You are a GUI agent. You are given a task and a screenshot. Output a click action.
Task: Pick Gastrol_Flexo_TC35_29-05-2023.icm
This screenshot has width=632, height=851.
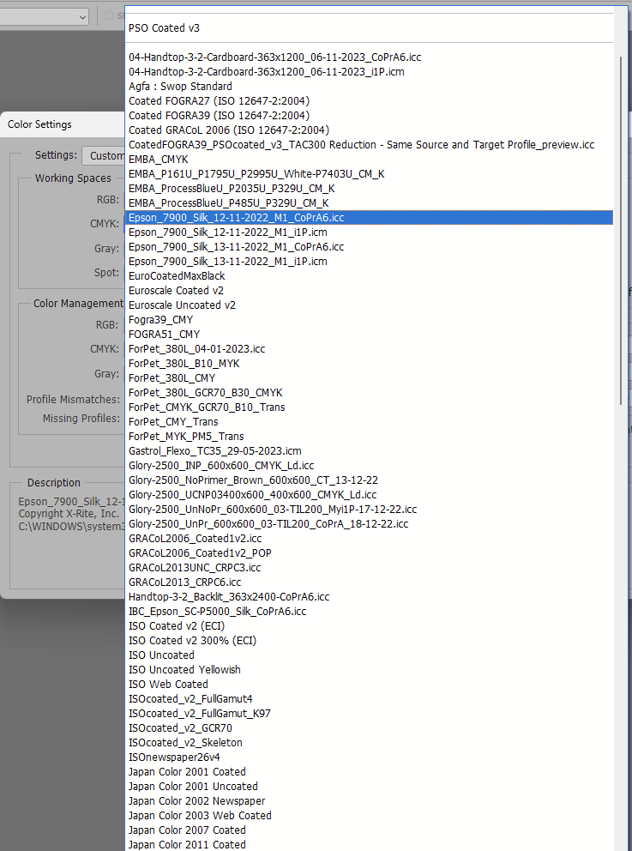click(x=369, y=451)
